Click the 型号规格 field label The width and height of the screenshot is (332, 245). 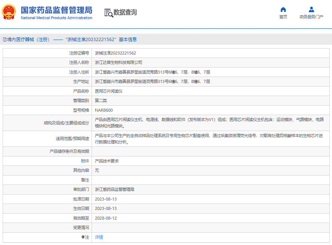[81, 110]
